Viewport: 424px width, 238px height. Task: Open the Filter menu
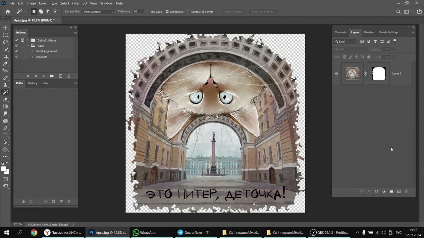coord(76,3)
